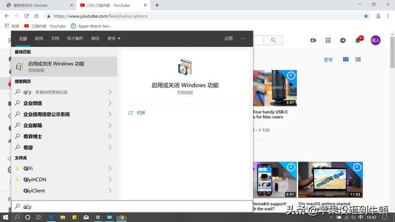Click the 管理 manage link

point(328,60)
